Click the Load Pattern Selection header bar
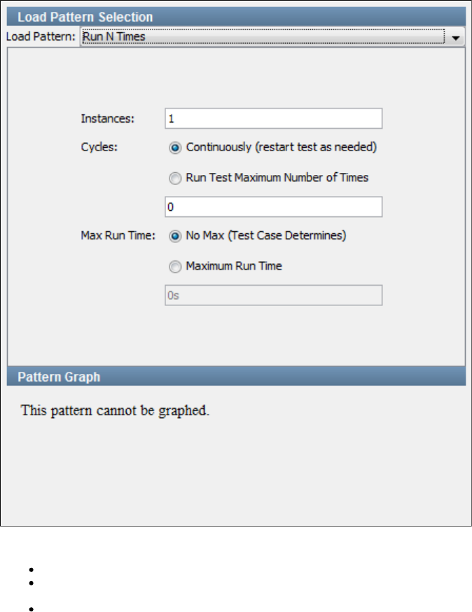 click(x=235, y=16)
